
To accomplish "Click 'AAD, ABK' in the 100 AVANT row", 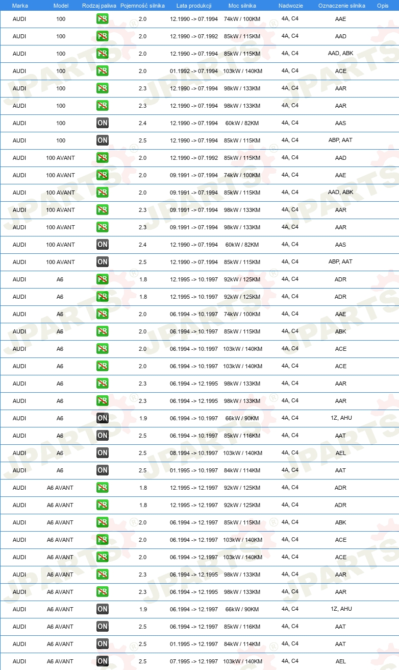I will click(341, 192).
